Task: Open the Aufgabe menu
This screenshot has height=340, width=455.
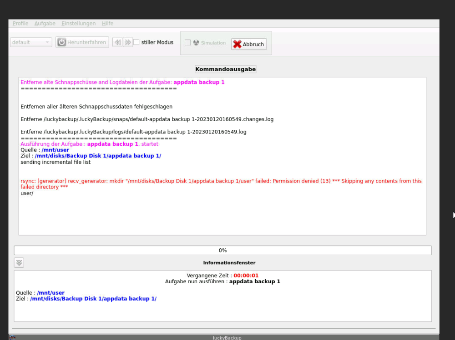Action: pyautogui.click(x=45, y=24)
